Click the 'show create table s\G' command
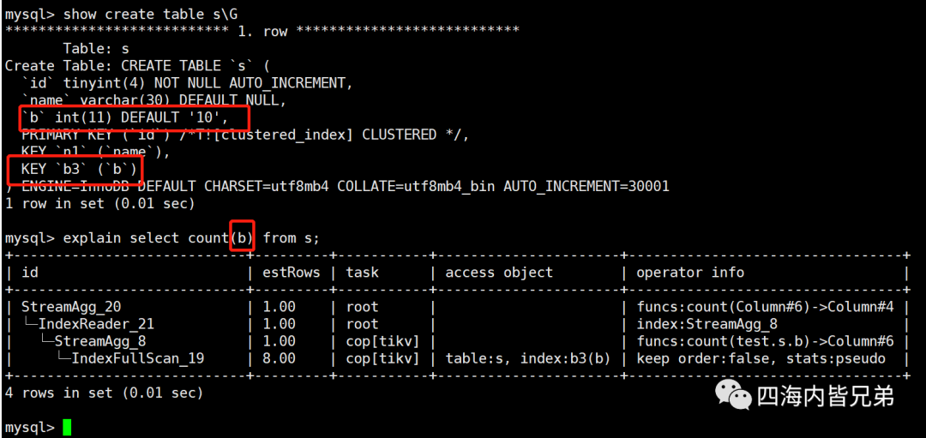 click(152, 13)
